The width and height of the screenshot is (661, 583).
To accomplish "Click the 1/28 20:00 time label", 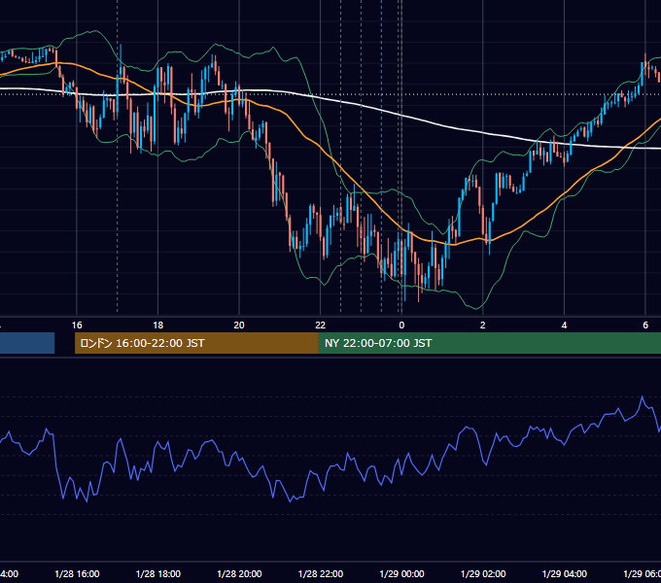I will point(239,573).
